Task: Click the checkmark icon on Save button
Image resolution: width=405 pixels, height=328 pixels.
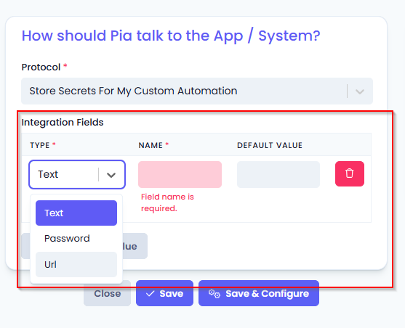Action: point(150,293)
